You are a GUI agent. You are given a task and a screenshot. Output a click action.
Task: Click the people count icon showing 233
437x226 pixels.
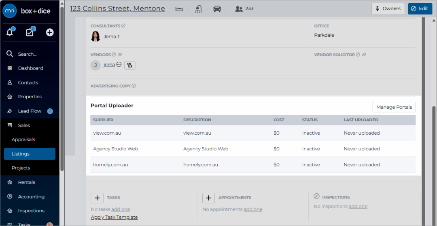click(239, 9)
